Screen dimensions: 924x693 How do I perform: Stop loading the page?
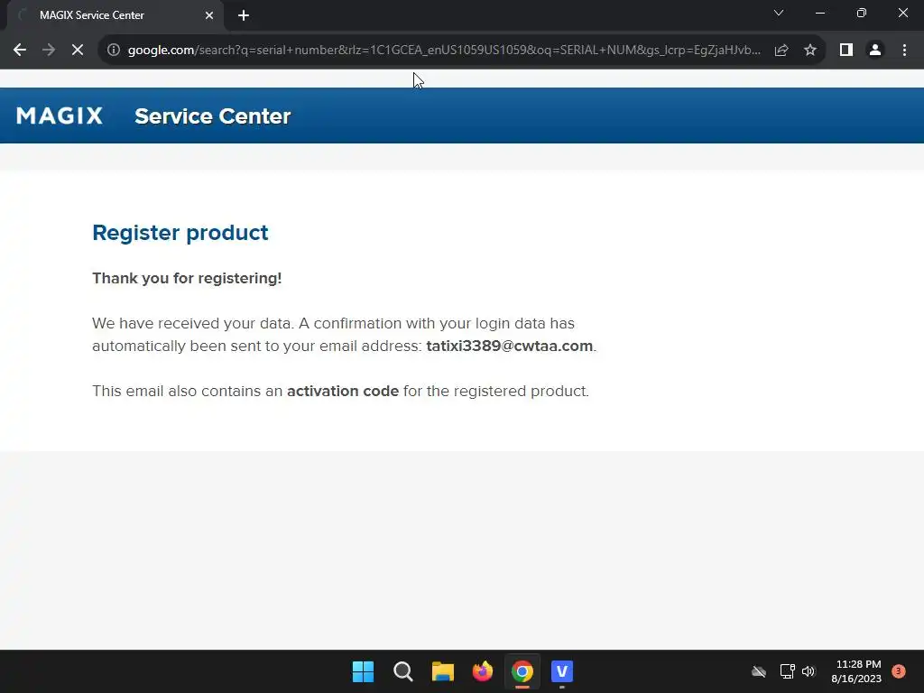point(78,51)
